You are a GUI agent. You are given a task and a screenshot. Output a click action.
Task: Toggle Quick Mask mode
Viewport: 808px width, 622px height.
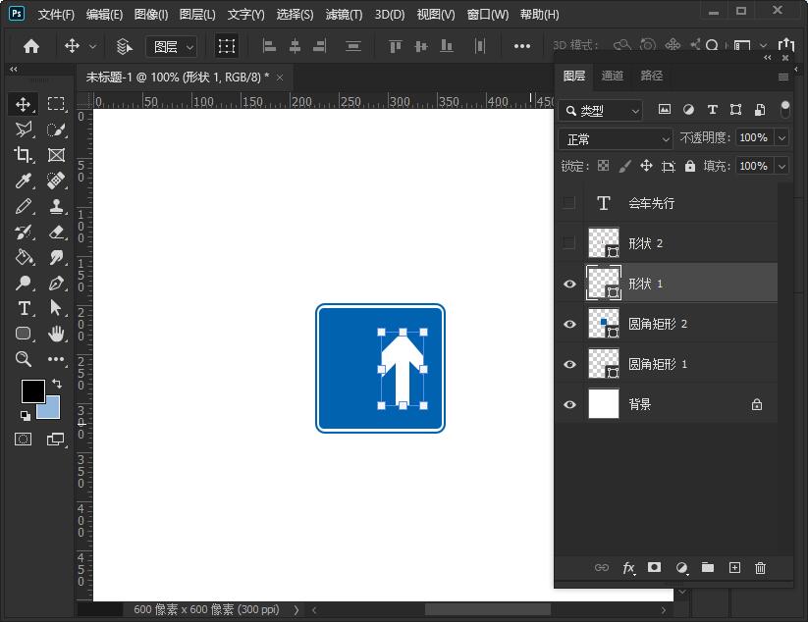tap(24, 440)
